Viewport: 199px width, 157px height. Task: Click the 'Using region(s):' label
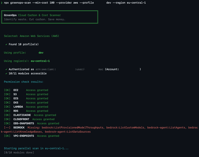tap(16, 61)
